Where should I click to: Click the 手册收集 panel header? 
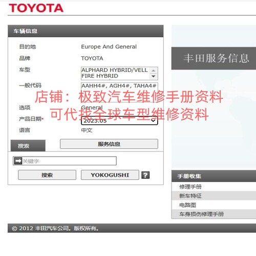214,176
